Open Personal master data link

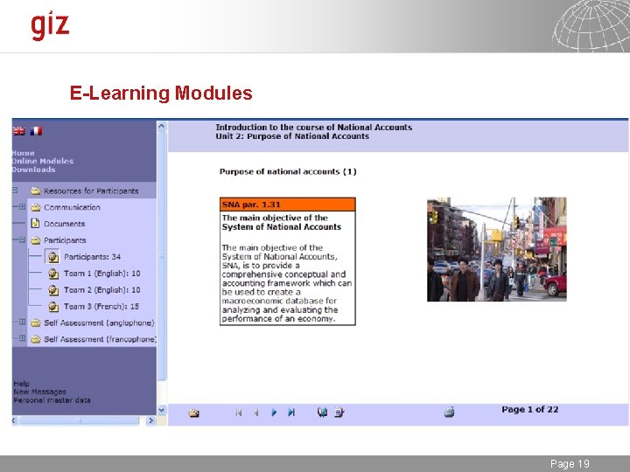pos(52,399)
